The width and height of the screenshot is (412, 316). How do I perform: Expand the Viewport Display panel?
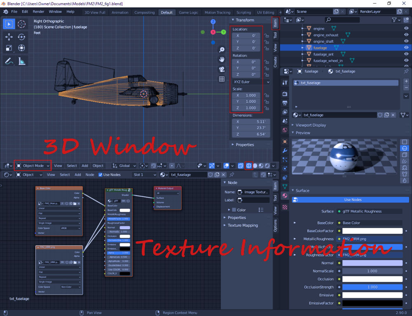click(311, 125)
